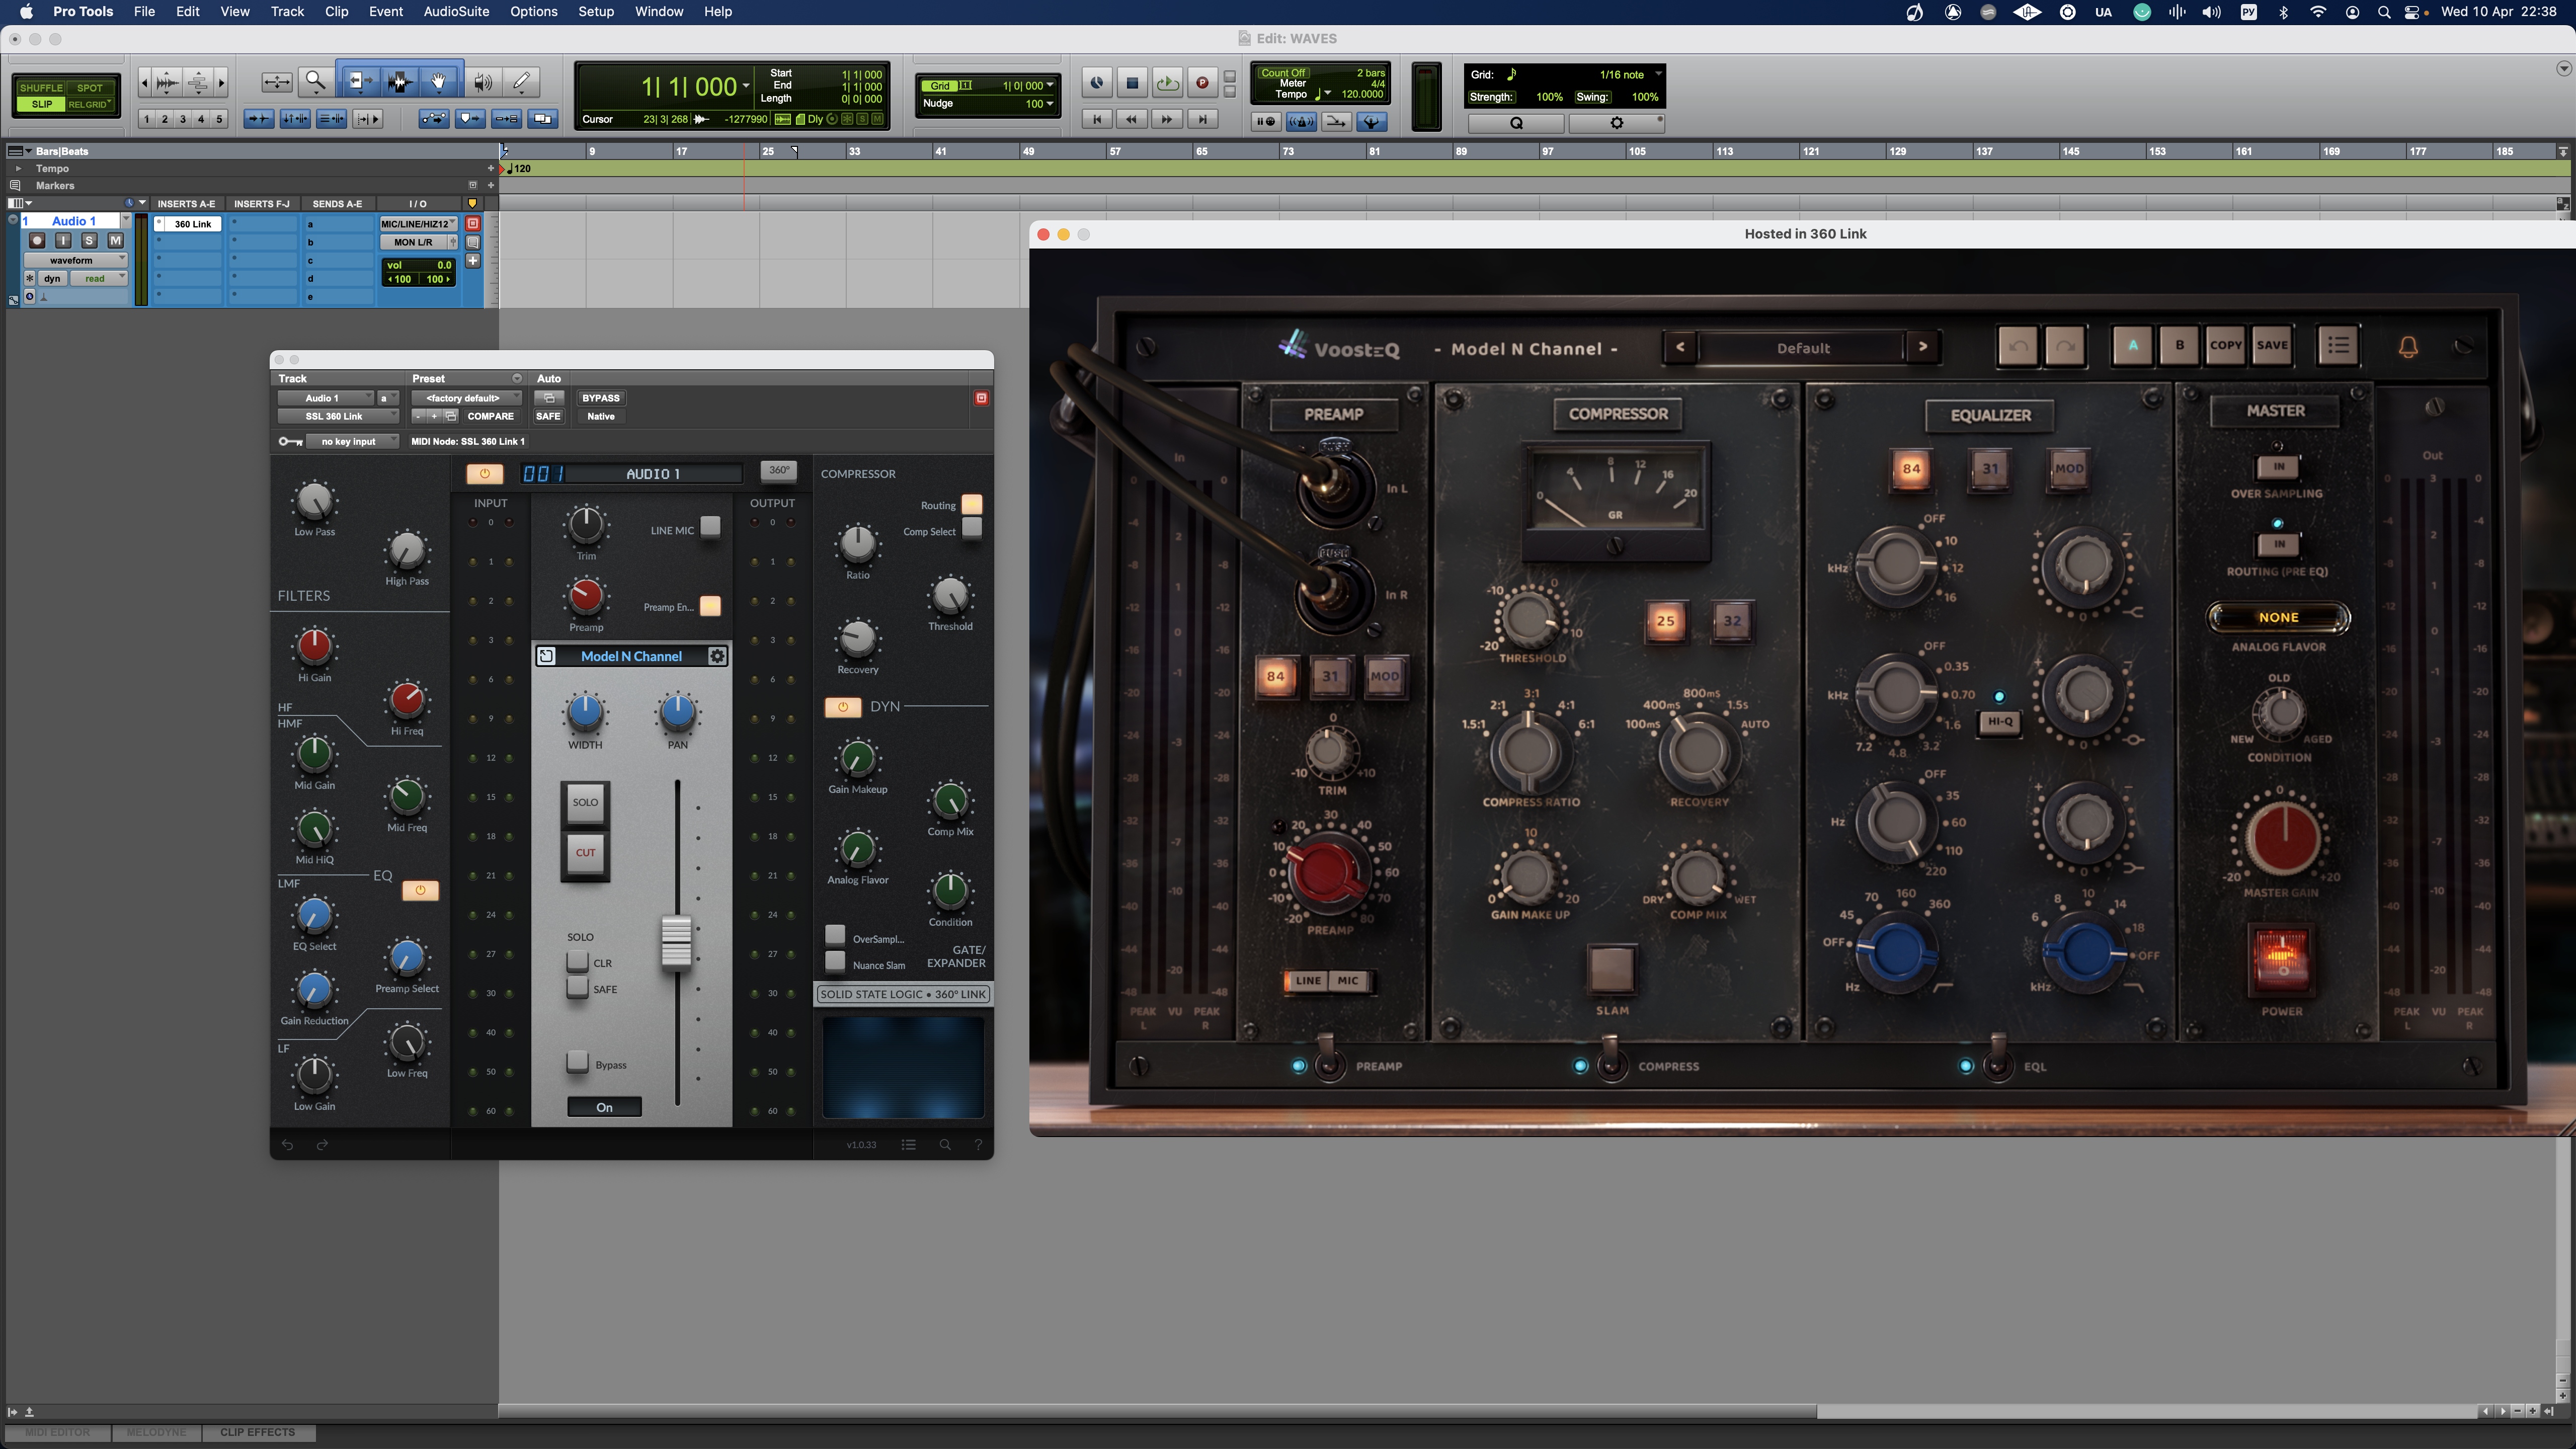Click the SSL 360 Link list icon
2576x1449 pixels.
[908, 1145]
